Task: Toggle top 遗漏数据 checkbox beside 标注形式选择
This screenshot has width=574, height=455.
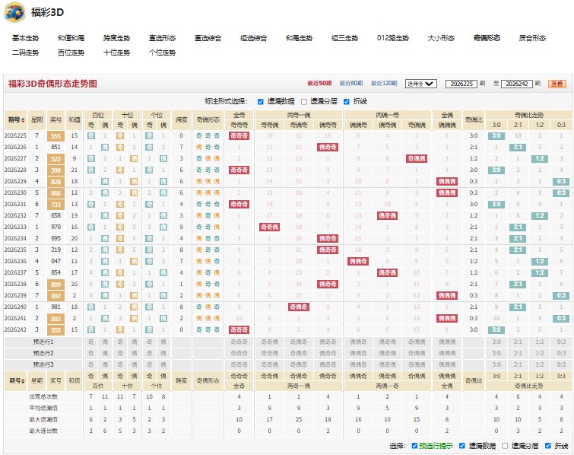Action: click(x=260, y=101)
